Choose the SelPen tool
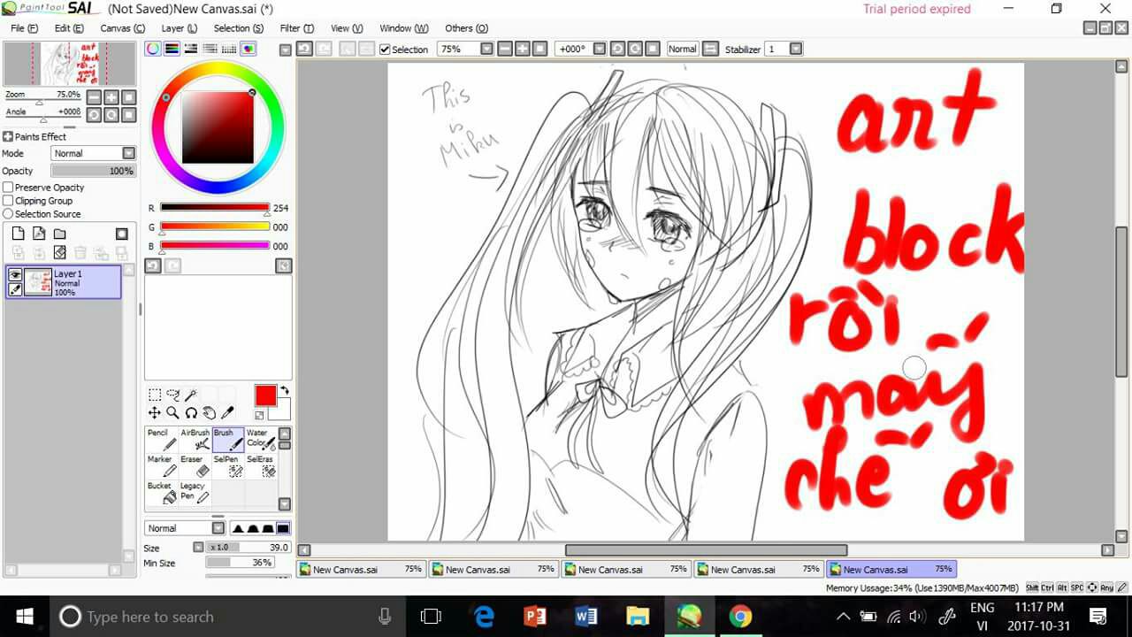Screen dimensions: 1132x637 (228, 466)
